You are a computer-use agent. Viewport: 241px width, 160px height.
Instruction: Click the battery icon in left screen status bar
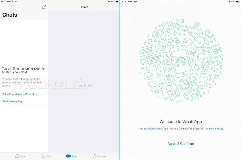(117, 2)
